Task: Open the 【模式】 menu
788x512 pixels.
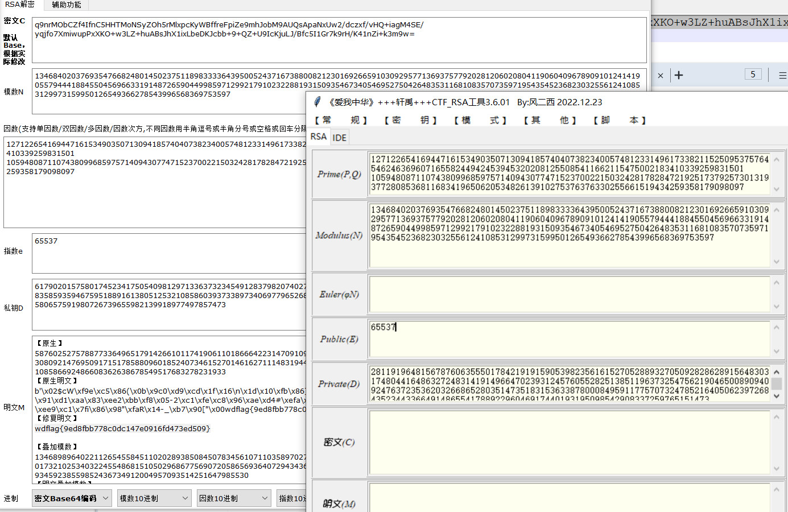Action: click(x=480, y=120)
